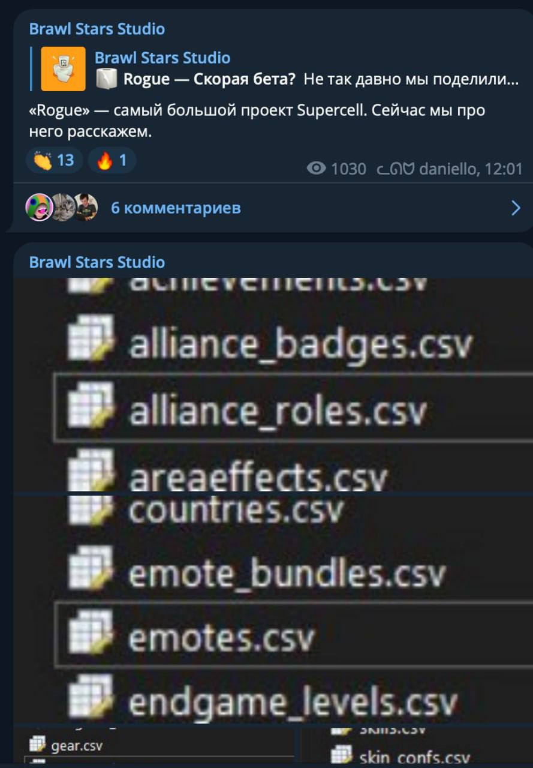
Task: Open Brawl Stars Studio name on second post
Action: (97, 262)
